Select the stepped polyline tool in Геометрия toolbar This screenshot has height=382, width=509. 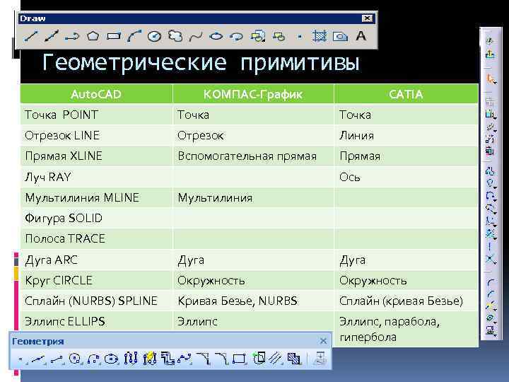168,358
